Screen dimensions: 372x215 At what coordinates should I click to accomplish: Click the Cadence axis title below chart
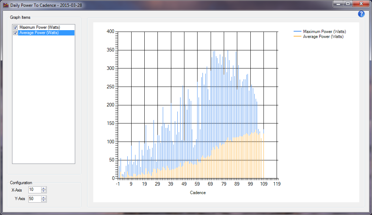[x=198, y=193]
